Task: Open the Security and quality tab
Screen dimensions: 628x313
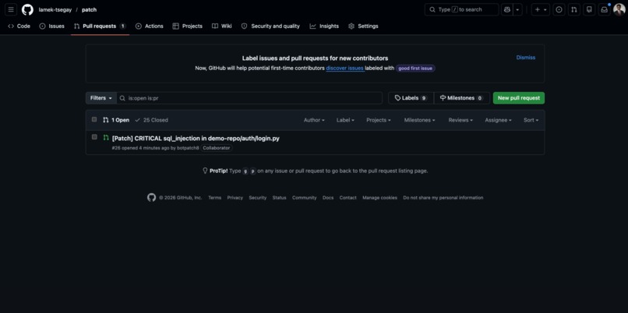Action: coord(270,26)
